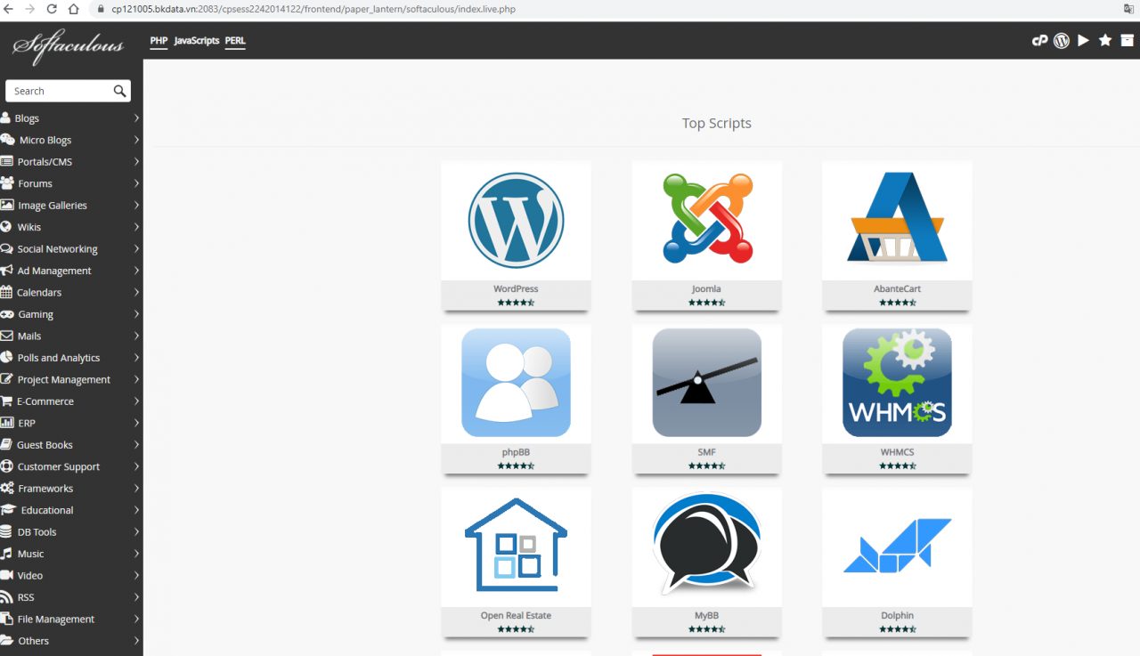Click the Dolphin name link
The width and height of the screenshot is (1140, 656).
pos(897,616)
